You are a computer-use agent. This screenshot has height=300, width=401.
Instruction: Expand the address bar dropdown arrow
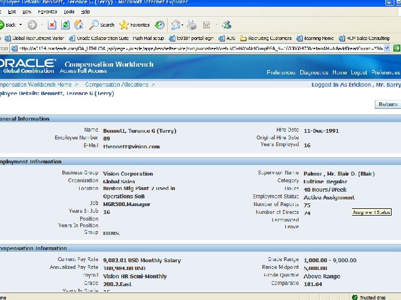click(x=387, y=48)
